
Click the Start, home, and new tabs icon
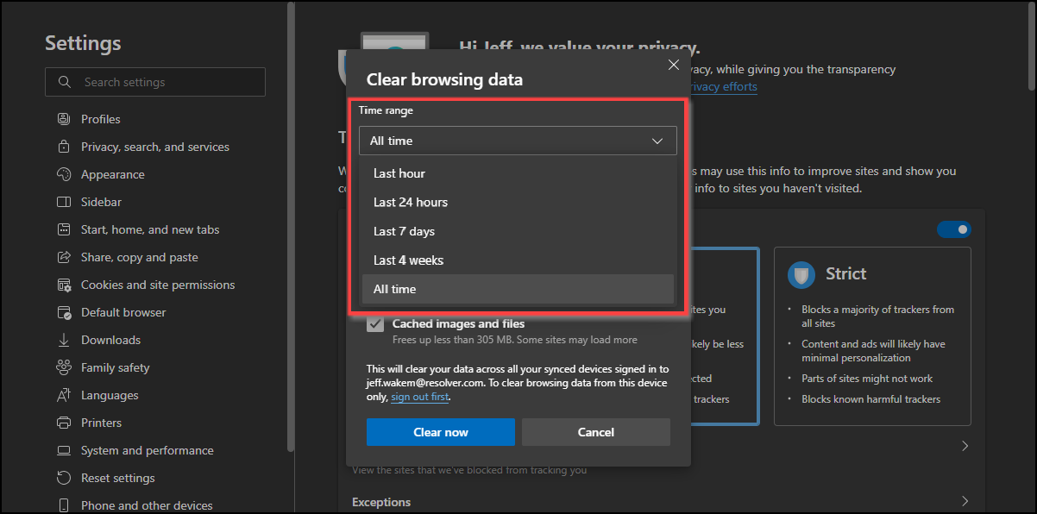(x=63, y=229)
